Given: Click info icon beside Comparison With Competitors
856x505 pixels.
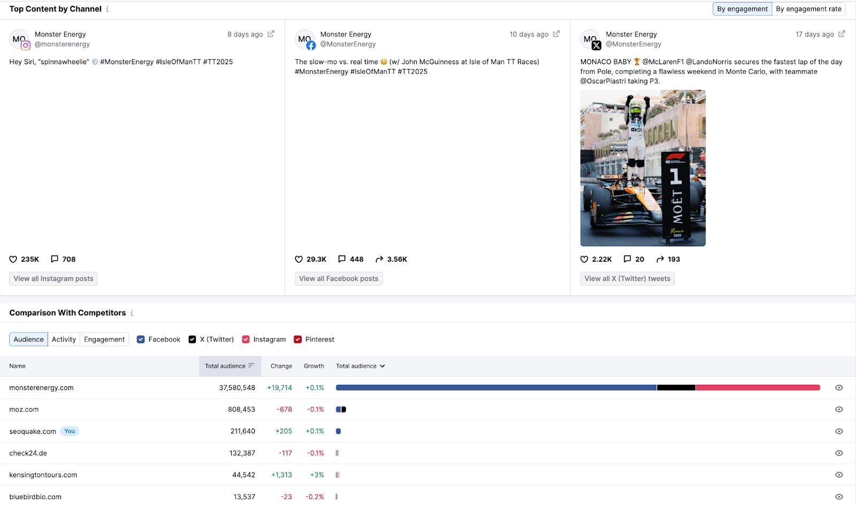Looking at the screenshot, I should pyautogui.click(x=132, y=313).
